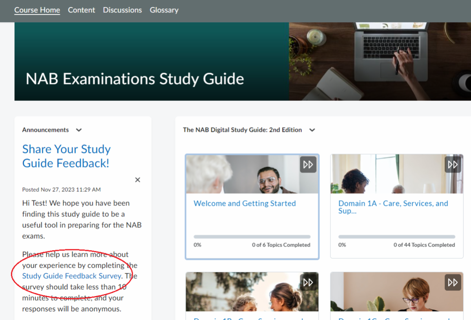Open the Study Guide Feedback Survey link
Viewport: 471px width, 320px height.
coord(71,276)
